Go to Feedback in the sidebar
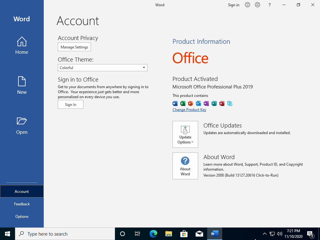Image resolution: width=320 pixels, height=240 pixels. pos(22,204)
